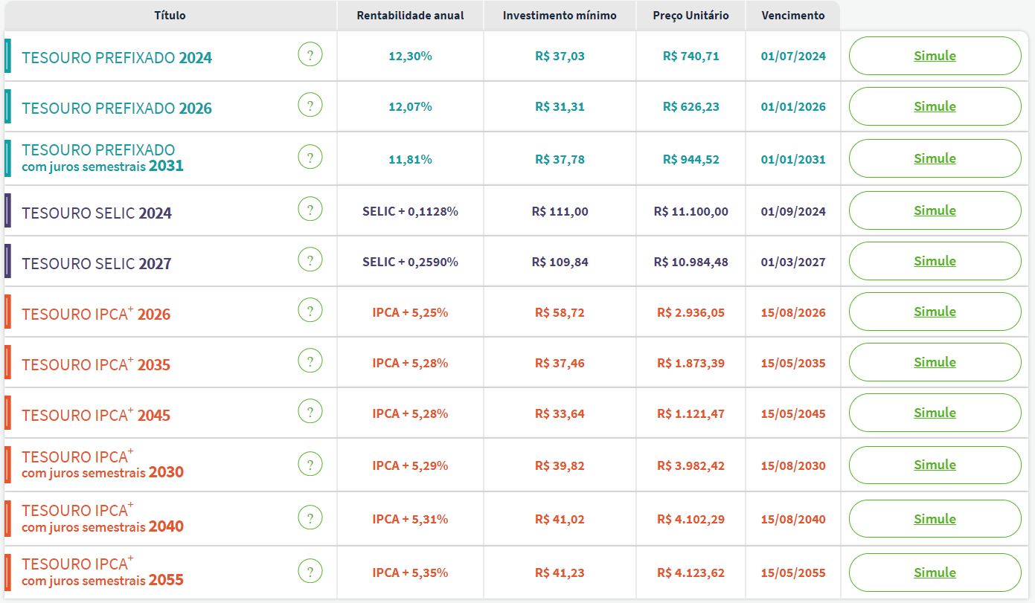Click the Rentabilidade anual column header
1035x603 pixels.
tap(410, 16)
